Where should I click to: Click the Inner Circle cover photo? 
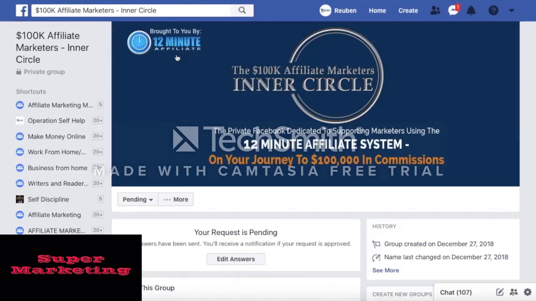pyautogui.click(x=315, y=104)
